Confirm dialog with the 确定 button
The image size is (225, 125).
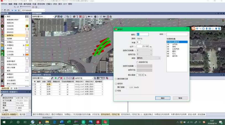163,98
